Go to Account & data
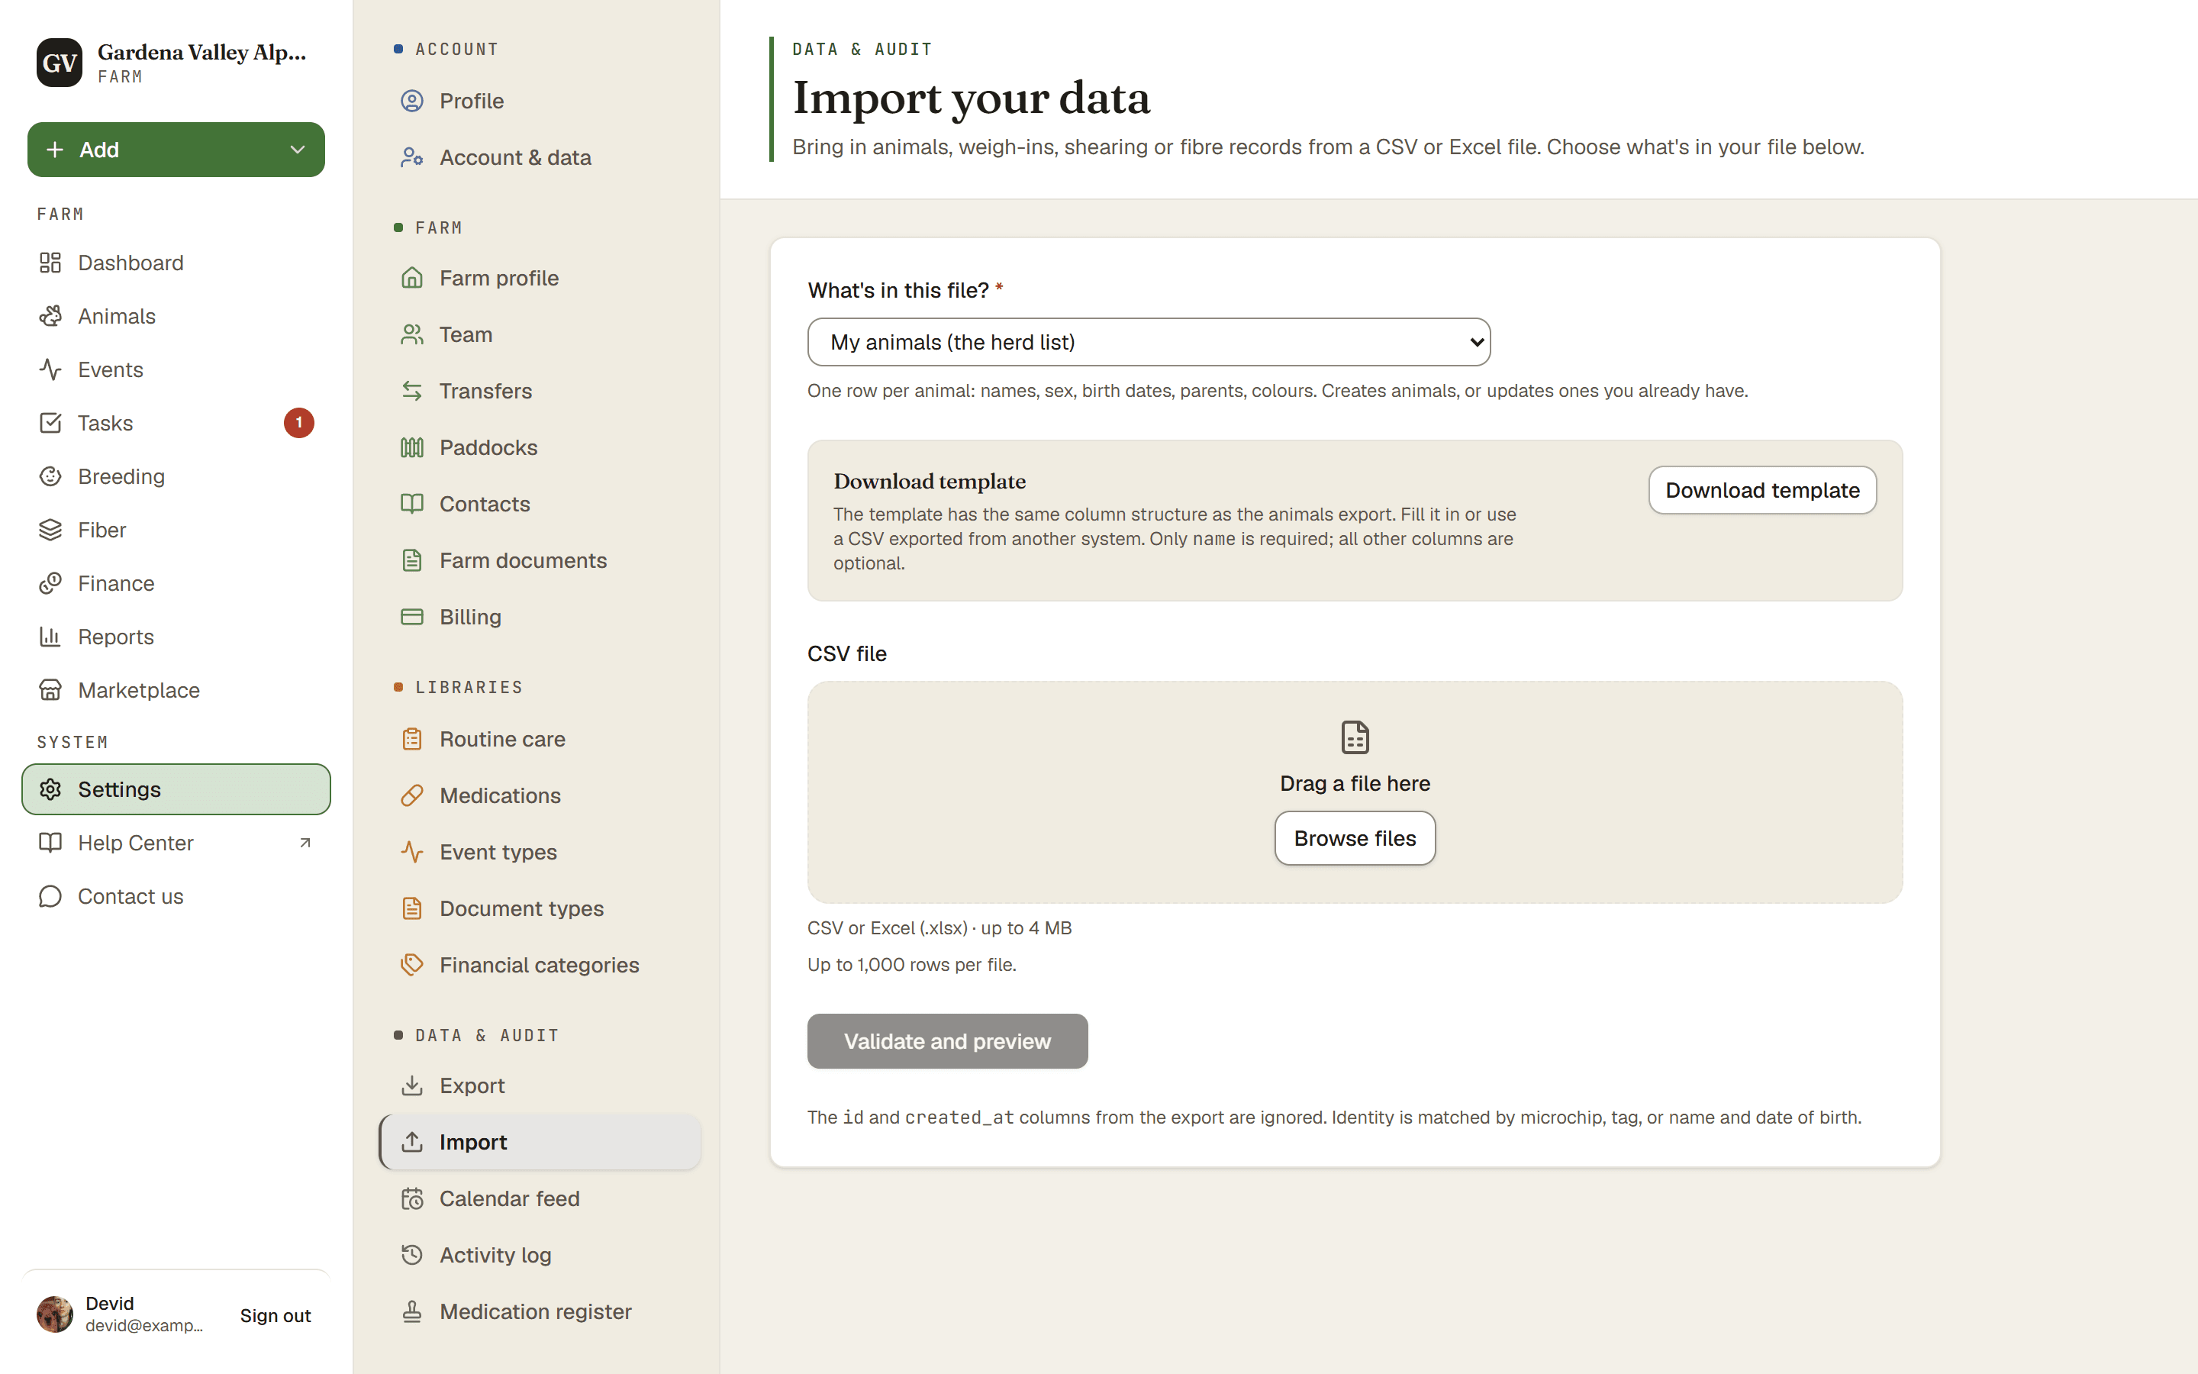Image resolution: width=2198 pixels, height=1374 pixels. (x=540, y=157)
